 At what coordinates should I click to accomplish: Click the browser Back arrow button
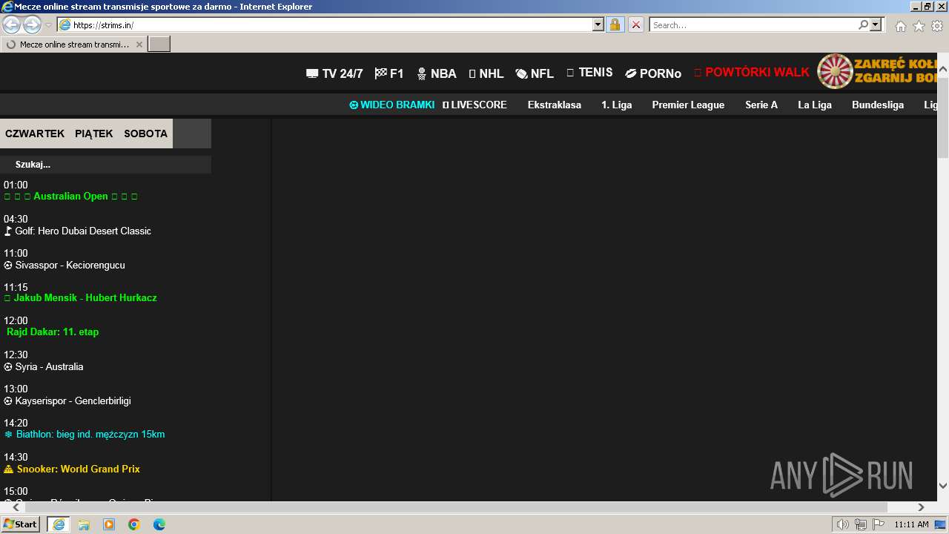tap(12, 25)
